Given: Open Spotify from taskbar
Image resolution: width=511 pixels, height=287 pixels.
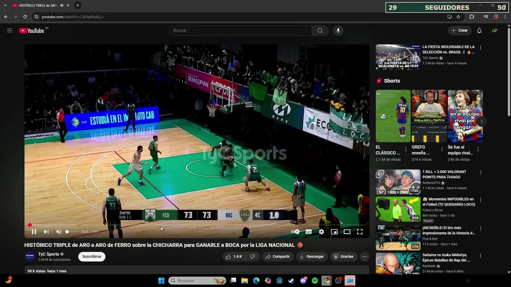Looking at the screenshot, I should 315,281.
